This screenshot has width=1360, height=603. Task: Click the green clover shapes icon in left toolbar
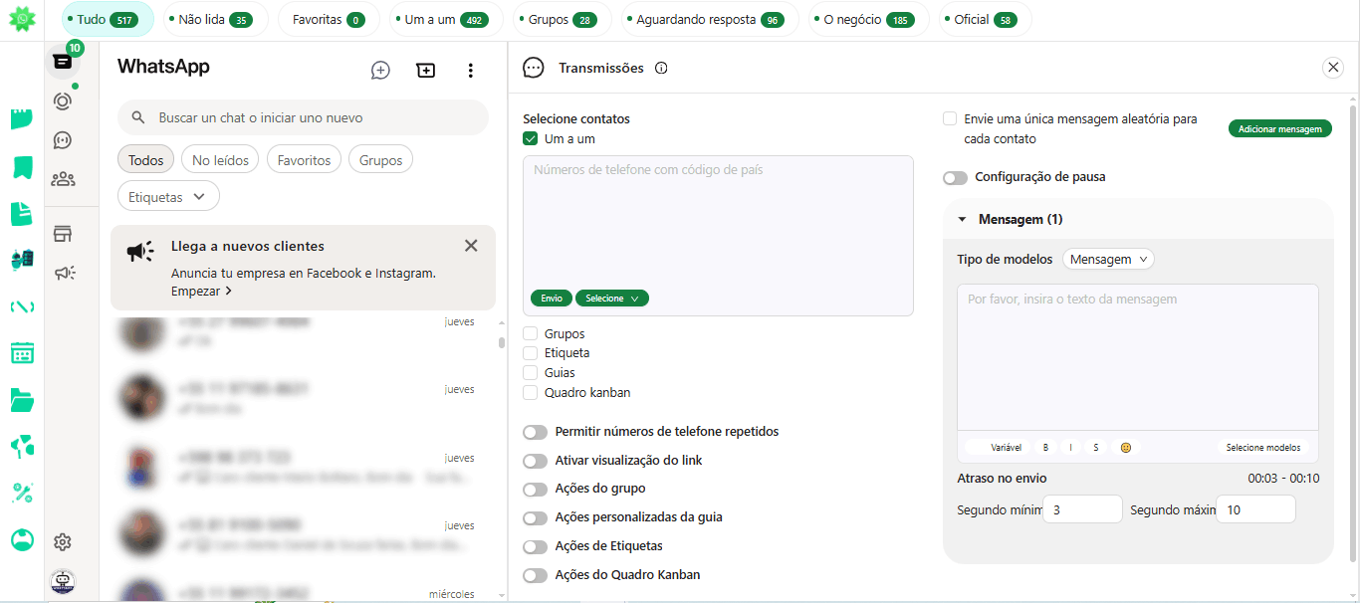[x=22, y=447]
